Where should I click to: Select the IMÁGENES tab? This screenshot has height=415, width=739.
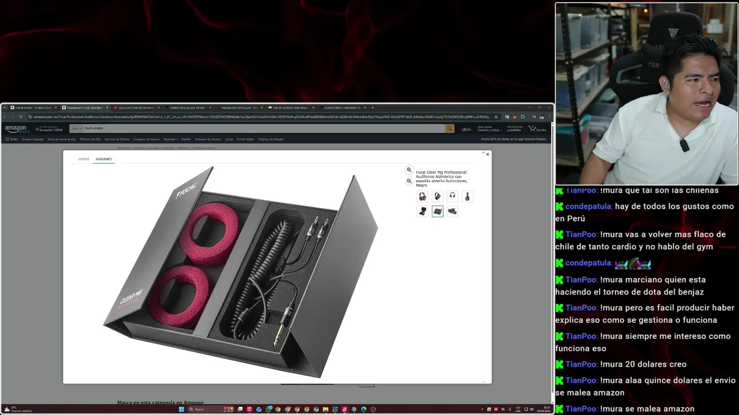tap(104, 159)
